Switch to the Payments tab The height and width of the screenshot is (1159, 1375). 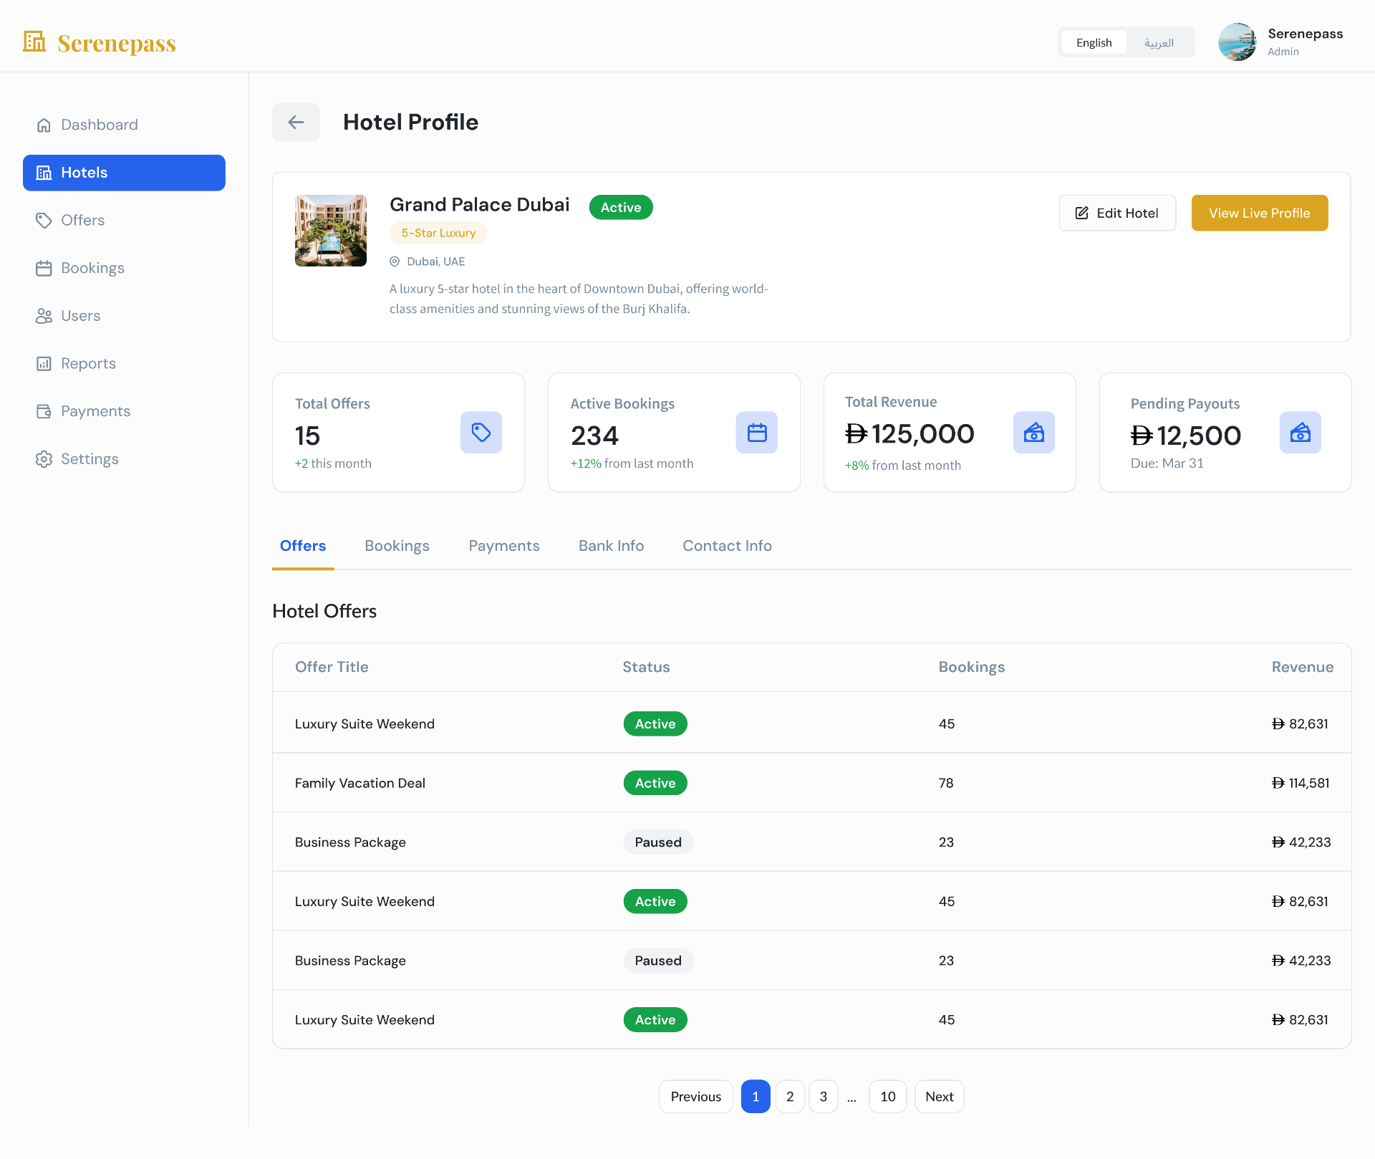[x=504, y=546]
